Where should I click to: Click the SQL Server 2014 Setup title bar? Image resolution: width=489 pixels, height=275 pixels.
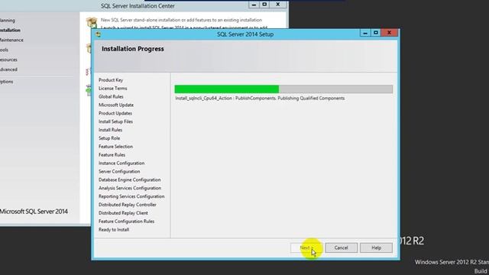[245, 34]
